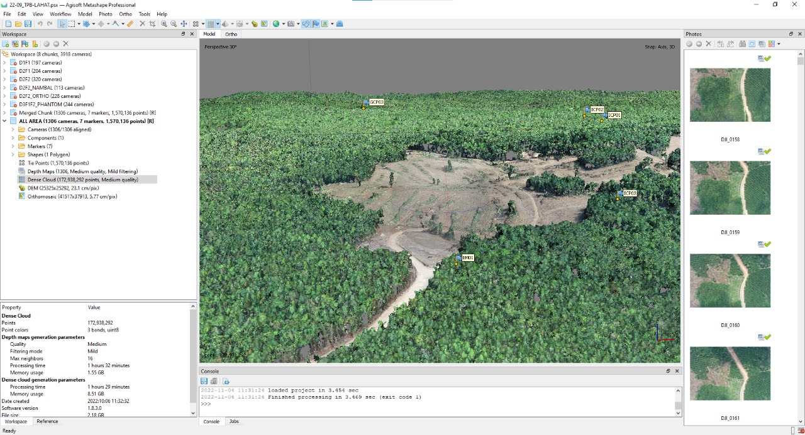Toggle the dense cloud view mode button

coord(211,24)
